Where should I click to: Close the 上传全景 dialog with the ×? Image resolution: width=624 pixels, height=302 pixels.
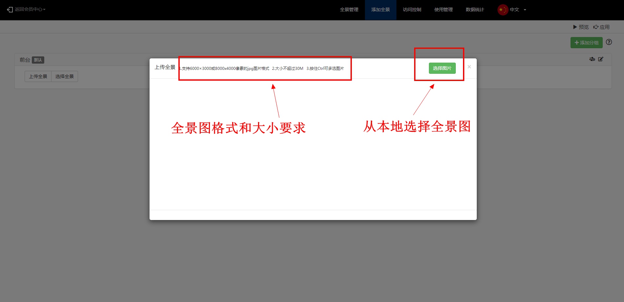[469, 67]
